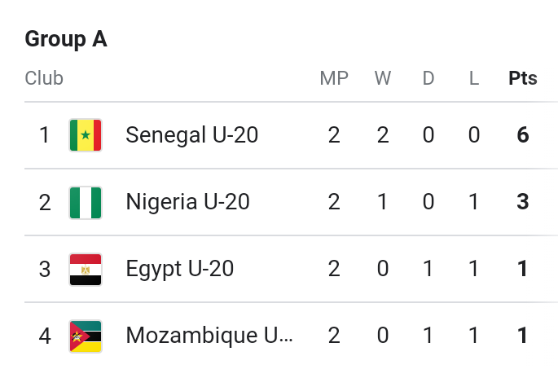Click the Egypt flag icon
Screen dimensions: 558x378
(86, 269)
